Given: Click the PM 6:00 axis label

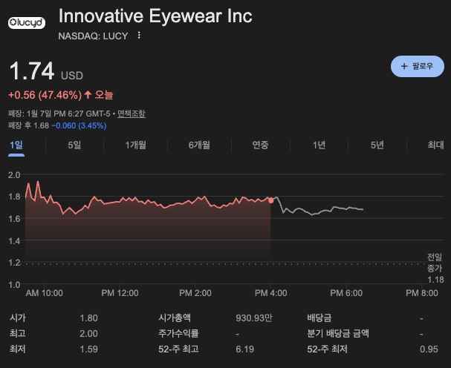Looking at the screenshot, I should point(346,293).
